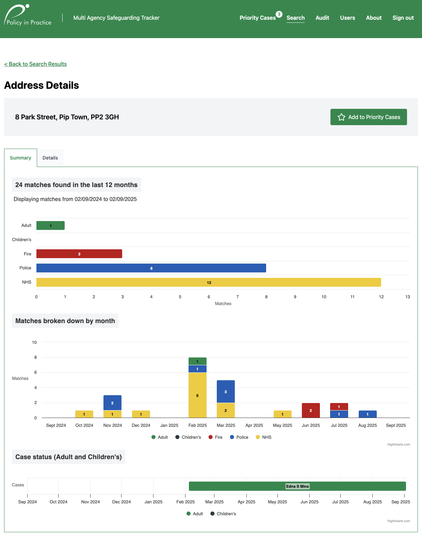
Task: Click the Policy in Practice logo
Action: (28, 16)
